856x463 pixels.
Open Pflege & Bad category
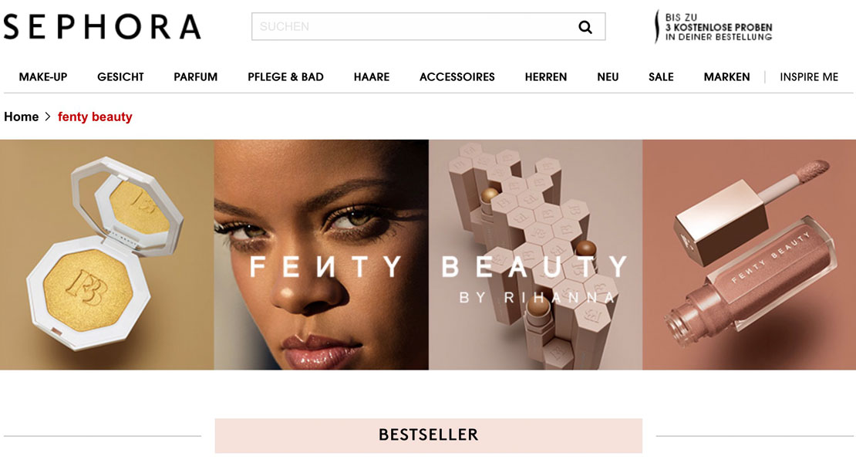point(285,77)
